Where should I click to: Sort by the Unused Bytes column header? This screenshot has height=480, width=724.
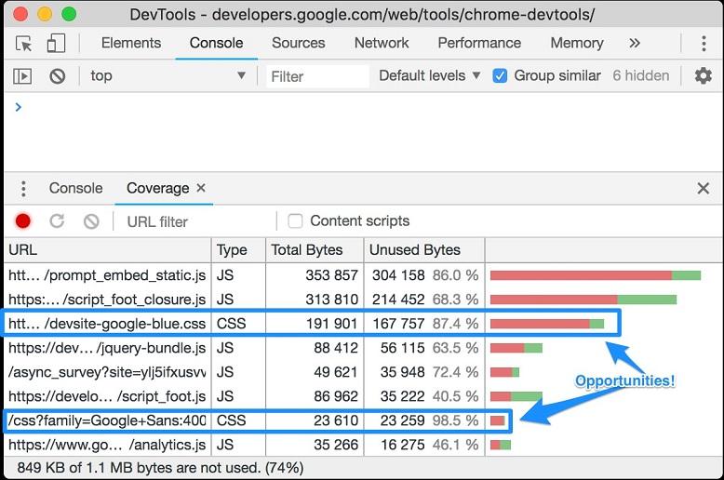(415, 249)
